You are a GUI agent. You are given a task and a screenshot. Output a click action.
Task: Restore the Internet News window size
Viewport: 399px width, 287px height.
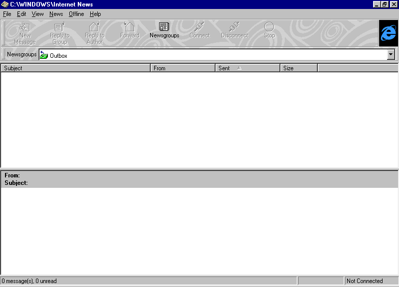385,4
